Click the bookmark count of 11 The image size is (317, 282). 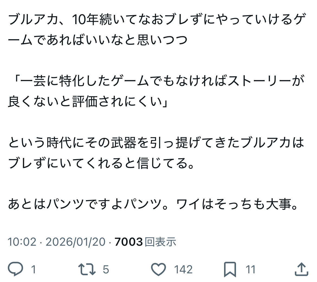click(250, 270)
